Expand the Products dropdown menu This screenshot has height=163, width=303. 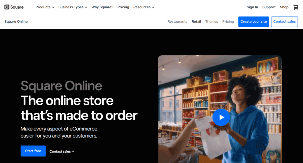click(45, 7)
